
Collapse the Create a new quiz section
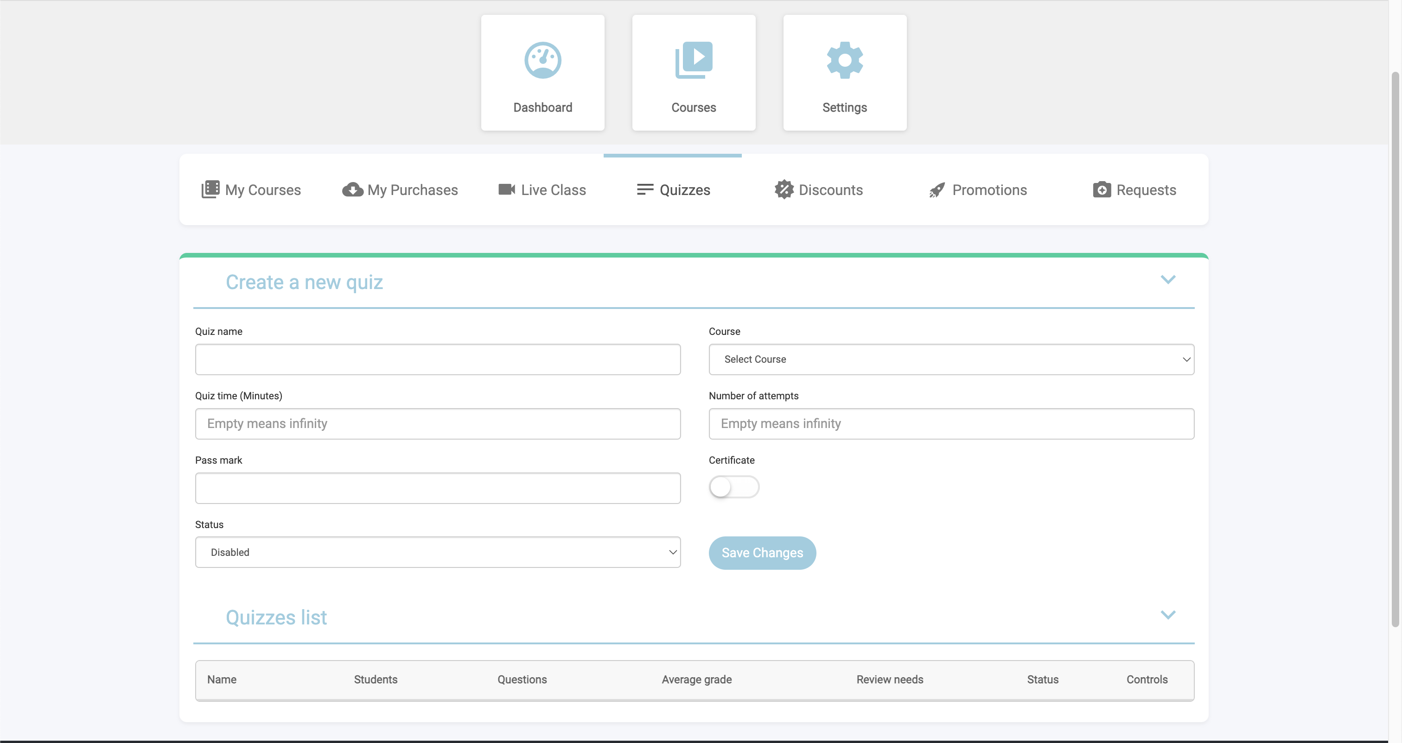1167,280
